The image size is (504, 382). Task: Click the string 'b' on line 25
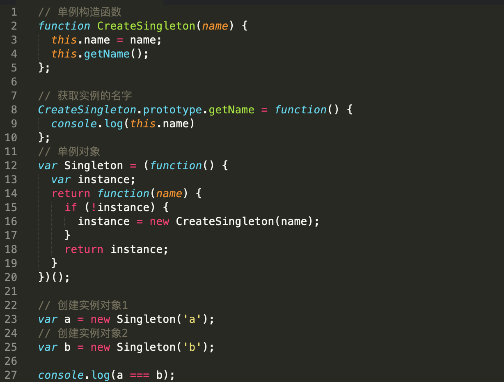192,347
